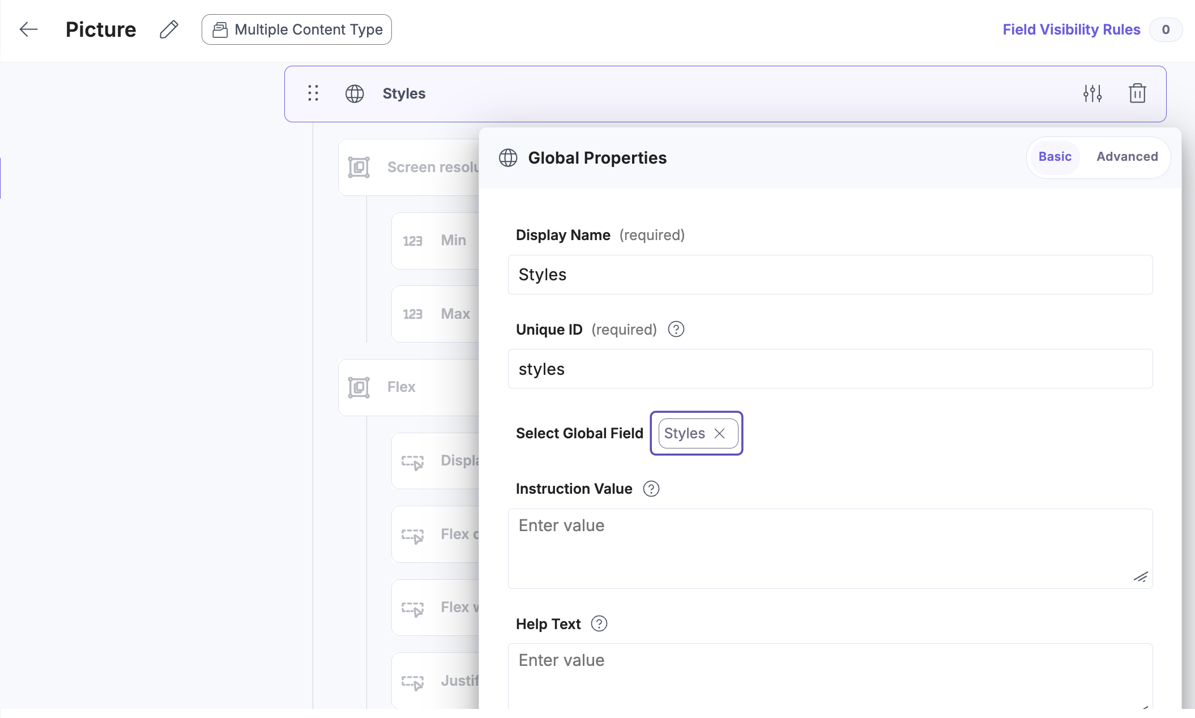Click the visibility rules count badge
The image size is (1195, 718).
(x=1166, y=29)
